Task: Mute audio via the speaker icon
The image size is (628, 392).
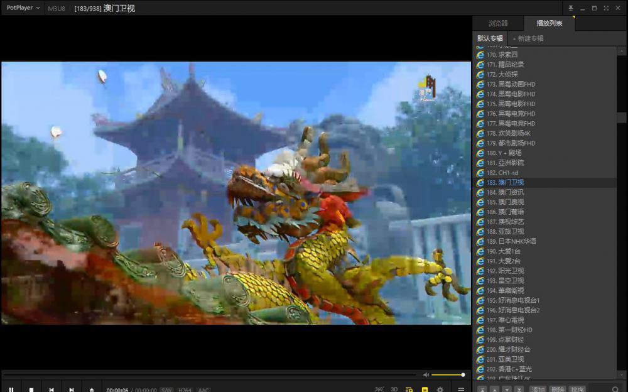Action: [x=426, y=375]
